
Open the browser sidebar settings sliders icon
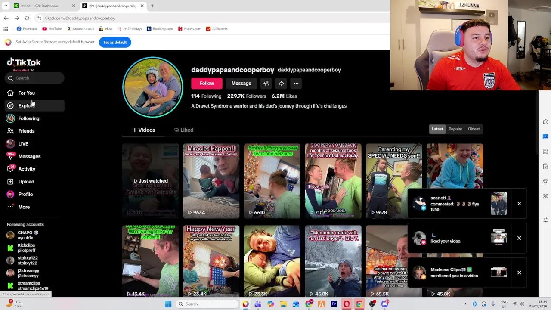pos(545,220)
